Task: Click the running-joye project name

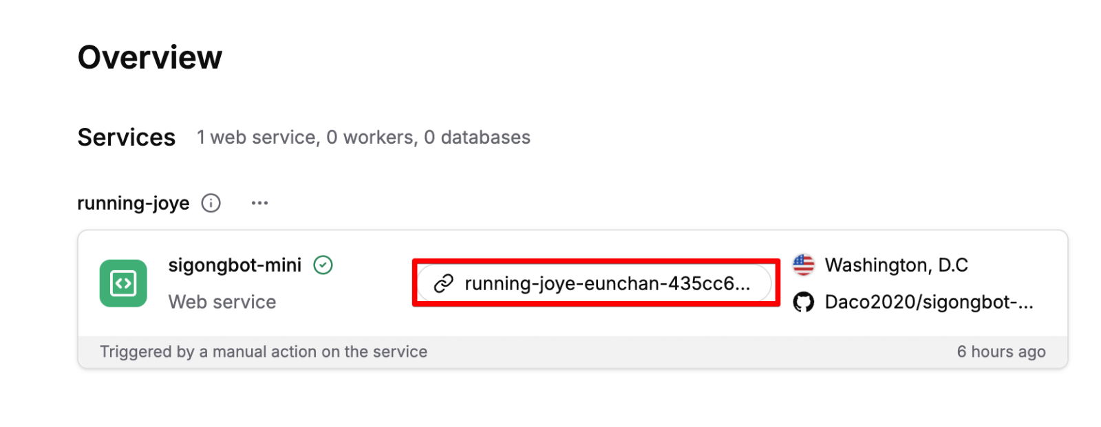Action: click(133, 204)
